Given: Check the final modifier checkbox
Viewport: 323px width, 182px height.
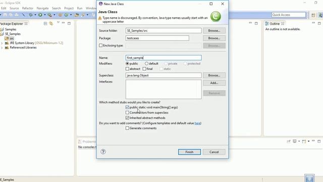Looking at the screenshot, I should pyautogui.click(x=144, y=69).
